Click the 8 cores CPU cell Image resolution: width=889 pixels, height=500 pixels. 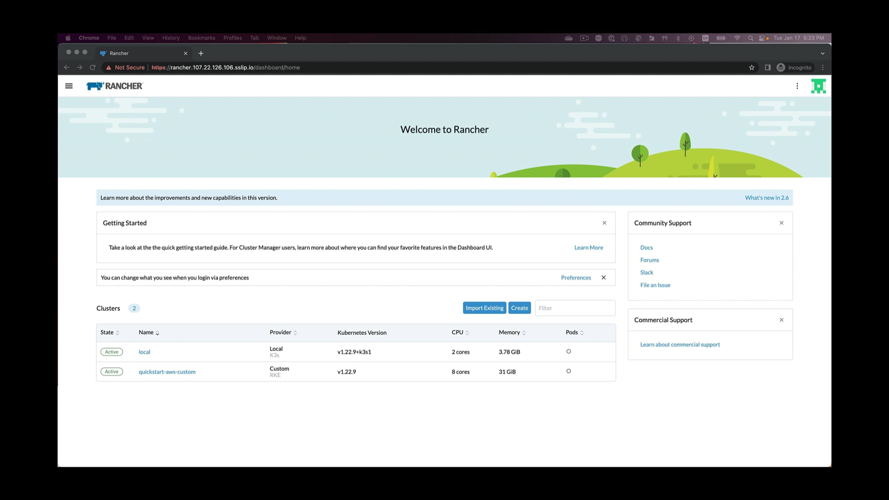pos(460,372)
